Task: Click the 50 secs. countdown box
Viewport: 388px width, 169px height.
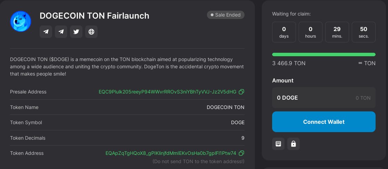Action: click(x=364, y=32)
